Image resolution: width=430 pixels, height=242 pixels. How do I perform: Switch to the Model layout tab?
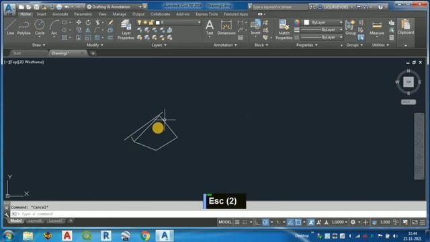coord(16,220)
